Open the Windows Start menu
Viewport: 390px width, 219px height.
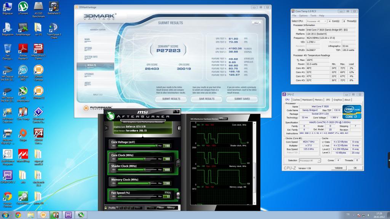5,215
